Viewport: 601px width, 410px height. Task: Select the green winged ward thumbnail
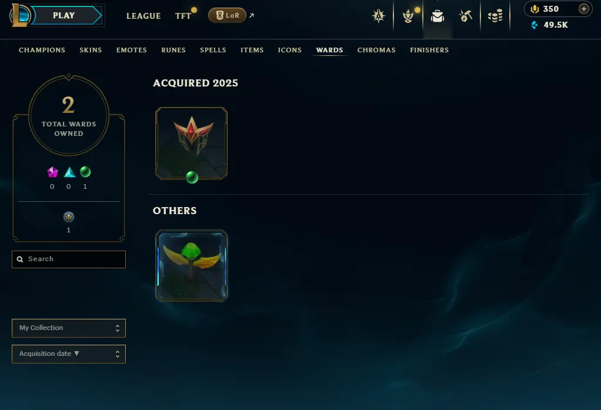click(191, 266)
